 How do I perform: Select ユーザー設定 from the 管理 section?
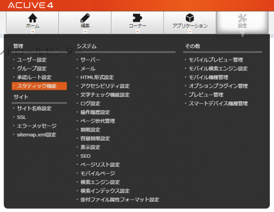click(x=32, y=60)
